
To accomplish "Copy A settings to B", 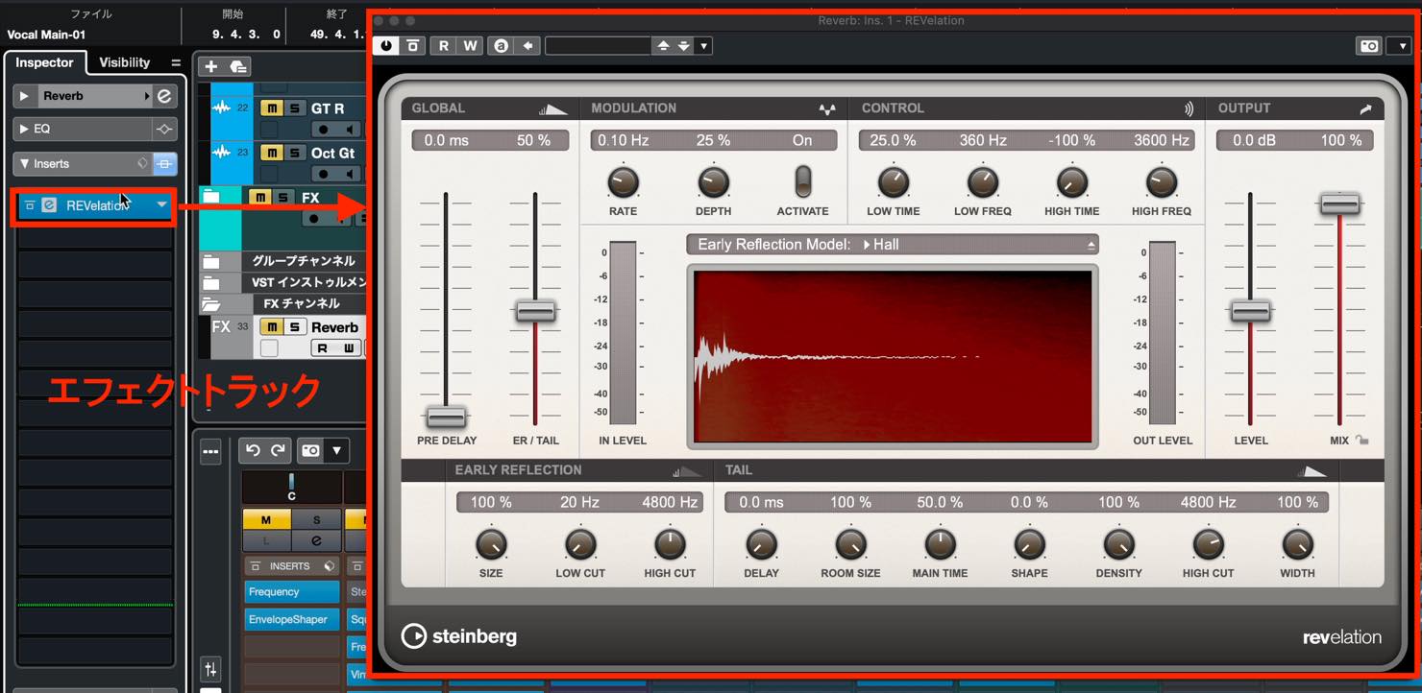I will click(527, 45).
